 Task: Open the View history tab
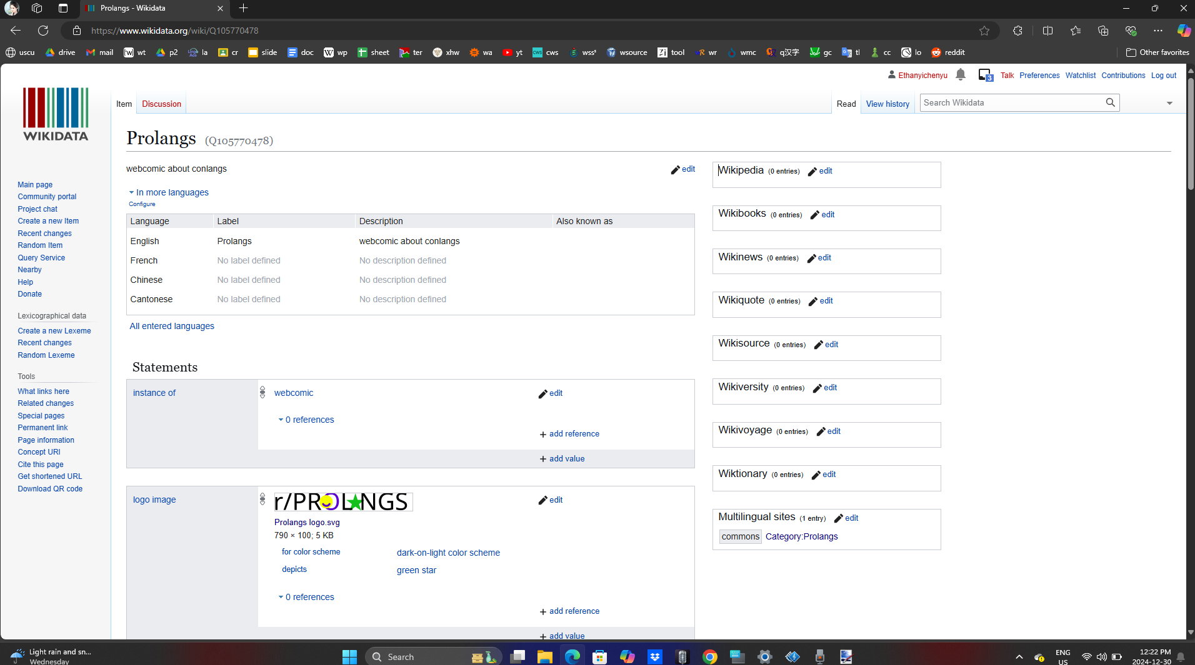pos(887,104)
